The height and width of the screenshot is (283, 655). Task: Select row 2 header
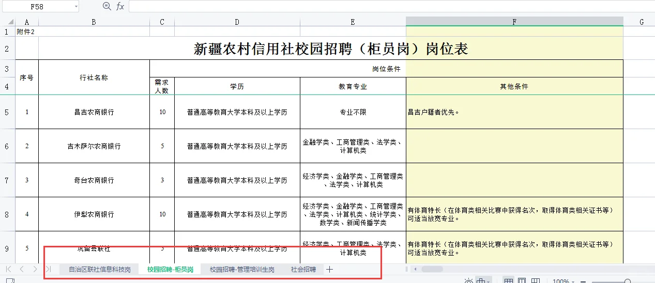7,49
